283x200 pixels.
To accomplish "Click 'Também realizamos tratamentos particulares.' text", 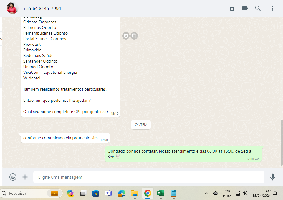I will point(65,89).
